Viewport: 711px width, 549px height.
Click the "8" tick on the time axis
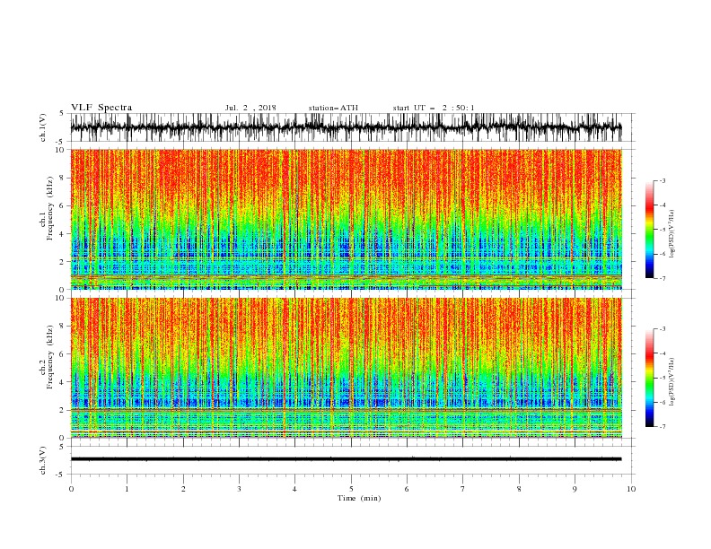519,489
